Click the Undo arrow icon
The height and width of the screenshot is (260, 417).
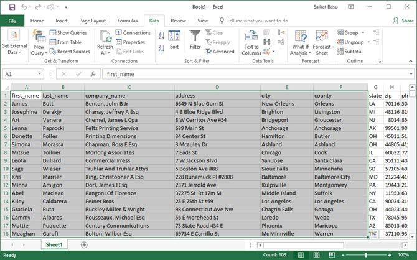24,7
